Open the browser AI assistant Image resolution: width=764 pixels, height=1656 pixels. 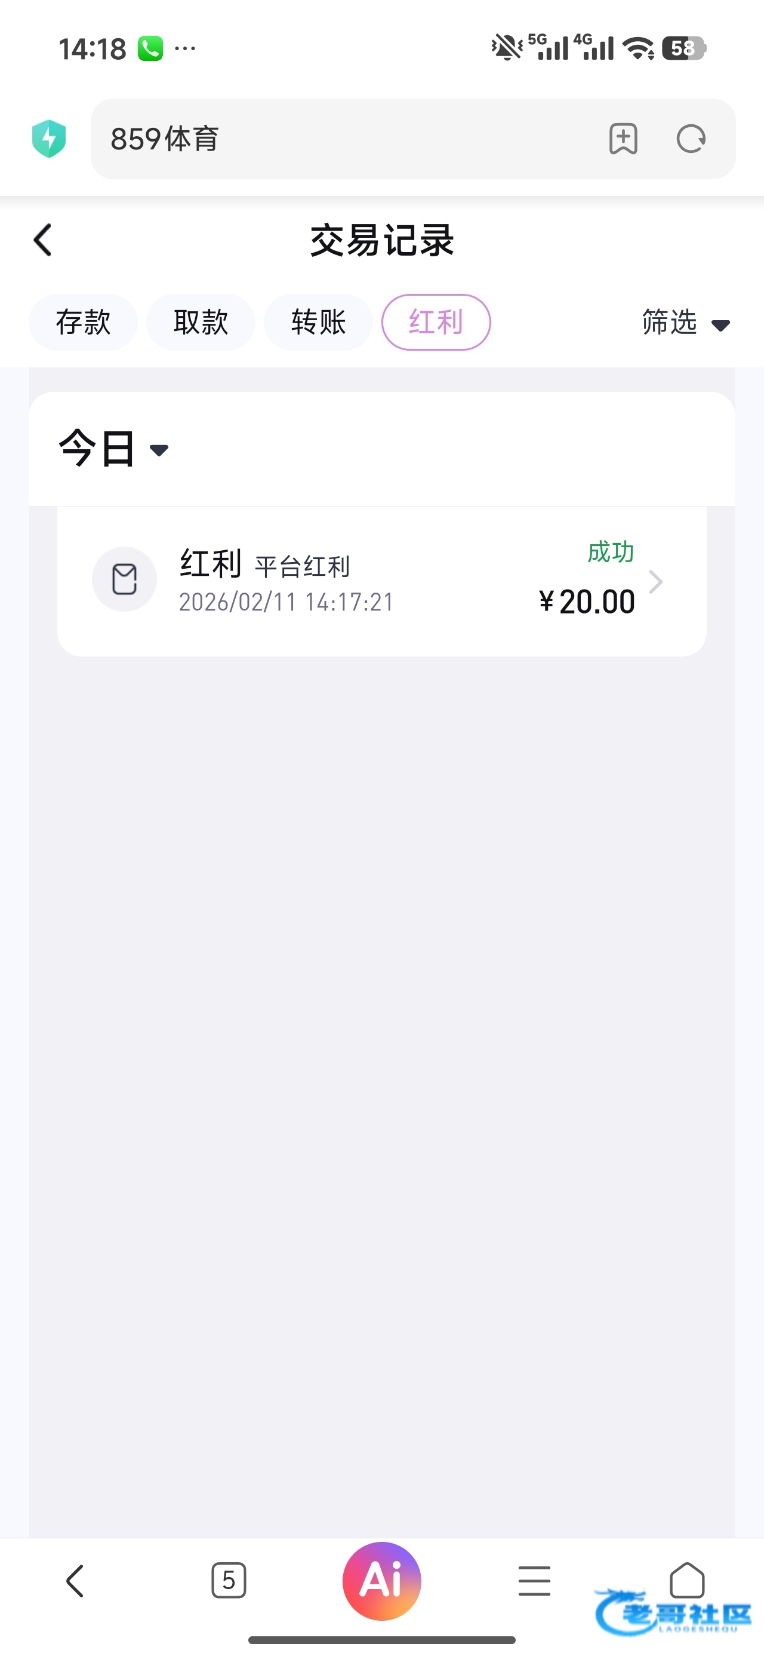coord(381,1581)
